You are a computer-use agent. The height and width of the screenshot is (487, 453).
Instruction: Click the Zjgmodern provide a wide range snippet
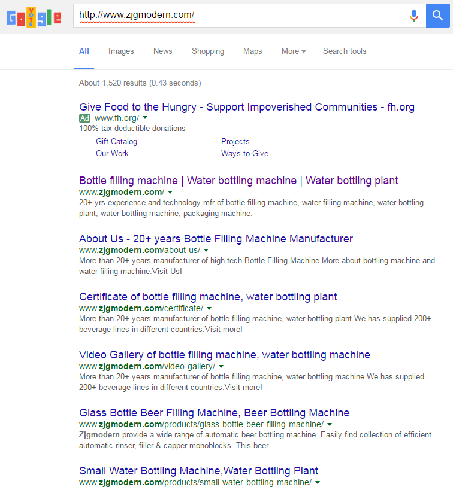point(255,440)
